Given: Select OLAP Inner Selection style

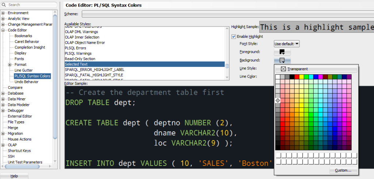Looking at the screenshot, I should 145,37.
